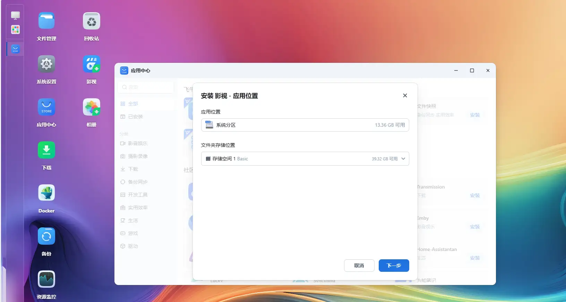The height and width of the screenshot is (302, 566).
Task: Click 安装 link for Emby
Action: pos(475,227)
